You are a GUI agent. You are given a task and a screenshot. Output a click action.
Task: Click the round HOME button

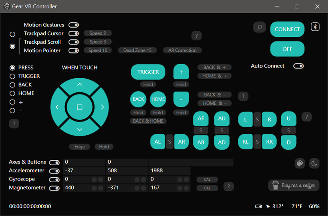point(158,99)
